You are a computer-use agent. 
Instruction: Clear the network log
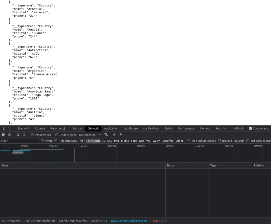[x=10, y=135]
